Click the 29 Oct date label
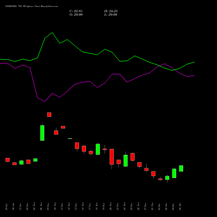 pos(7,207)
